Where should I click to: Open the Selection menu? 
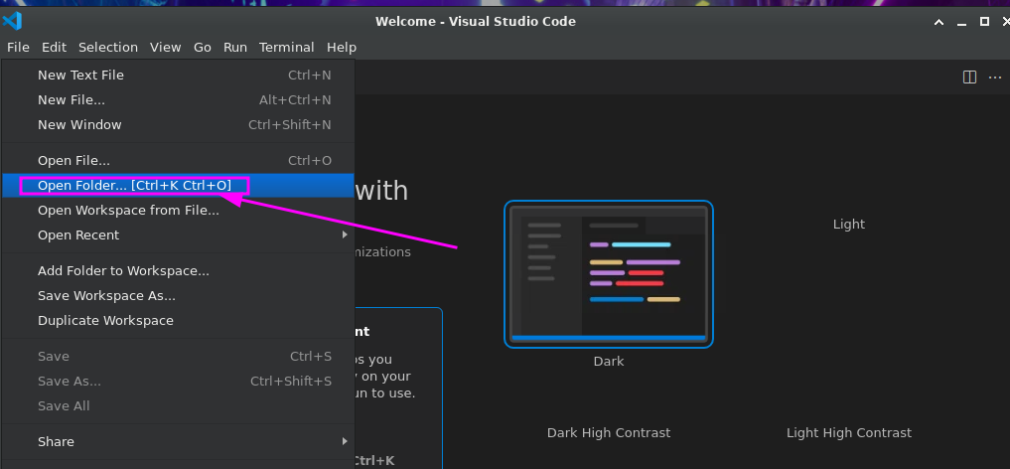(107, 47)
